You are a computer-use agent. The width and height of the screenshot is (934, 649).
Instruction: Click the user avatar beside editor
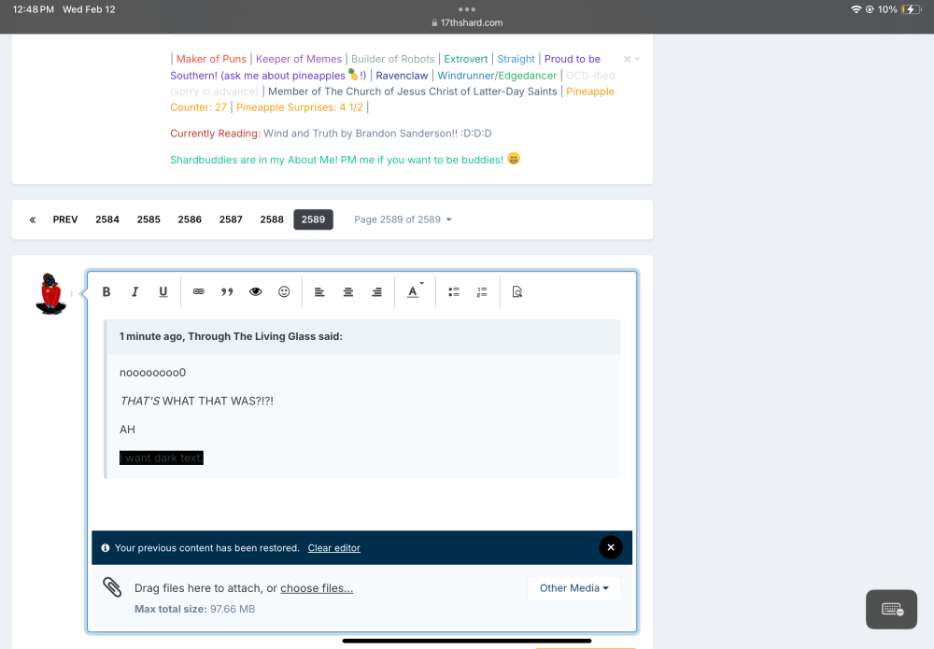point(50,293)
